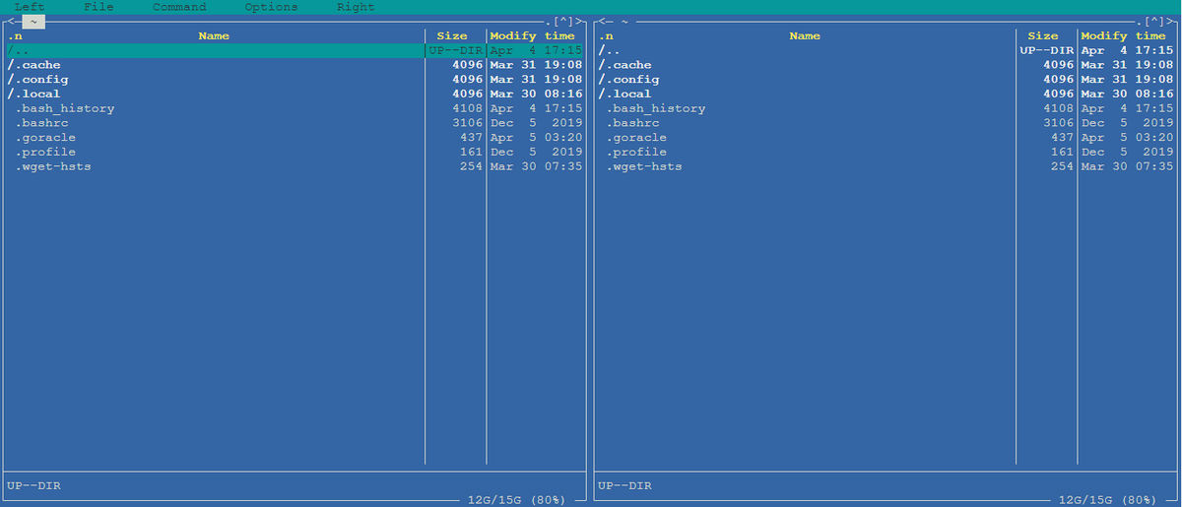Sort left panel by Name column
The width and height of the screenshot is (1182, 507).
point(214,35)
